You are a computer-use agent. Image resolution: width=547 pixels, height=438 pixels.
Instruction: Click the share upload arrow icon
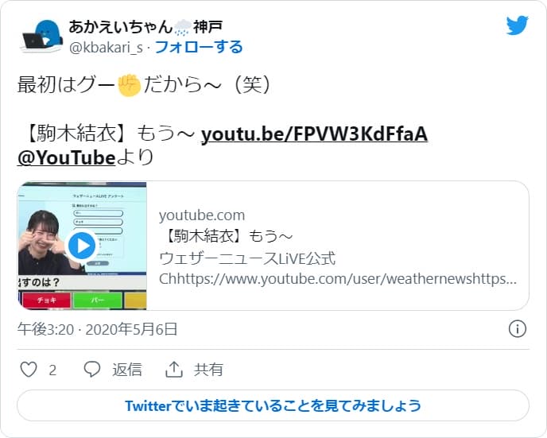pyautogui.click(x=174, y=370)
